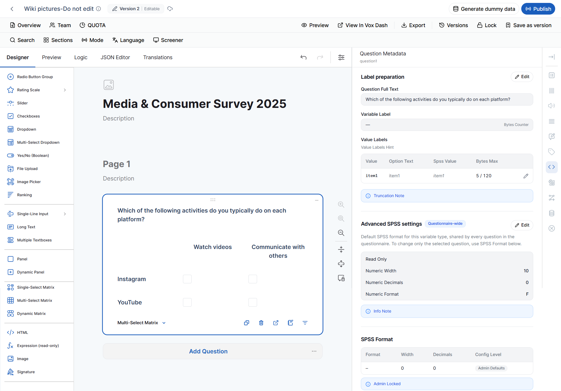Tick YouTube Communicate with others checkbox
The image size is (561, 391).
(x=253, y=302)
